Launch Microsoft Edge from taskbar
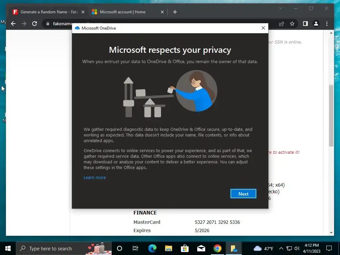This screenshot has width=340, height=255. tap(152, 248)
